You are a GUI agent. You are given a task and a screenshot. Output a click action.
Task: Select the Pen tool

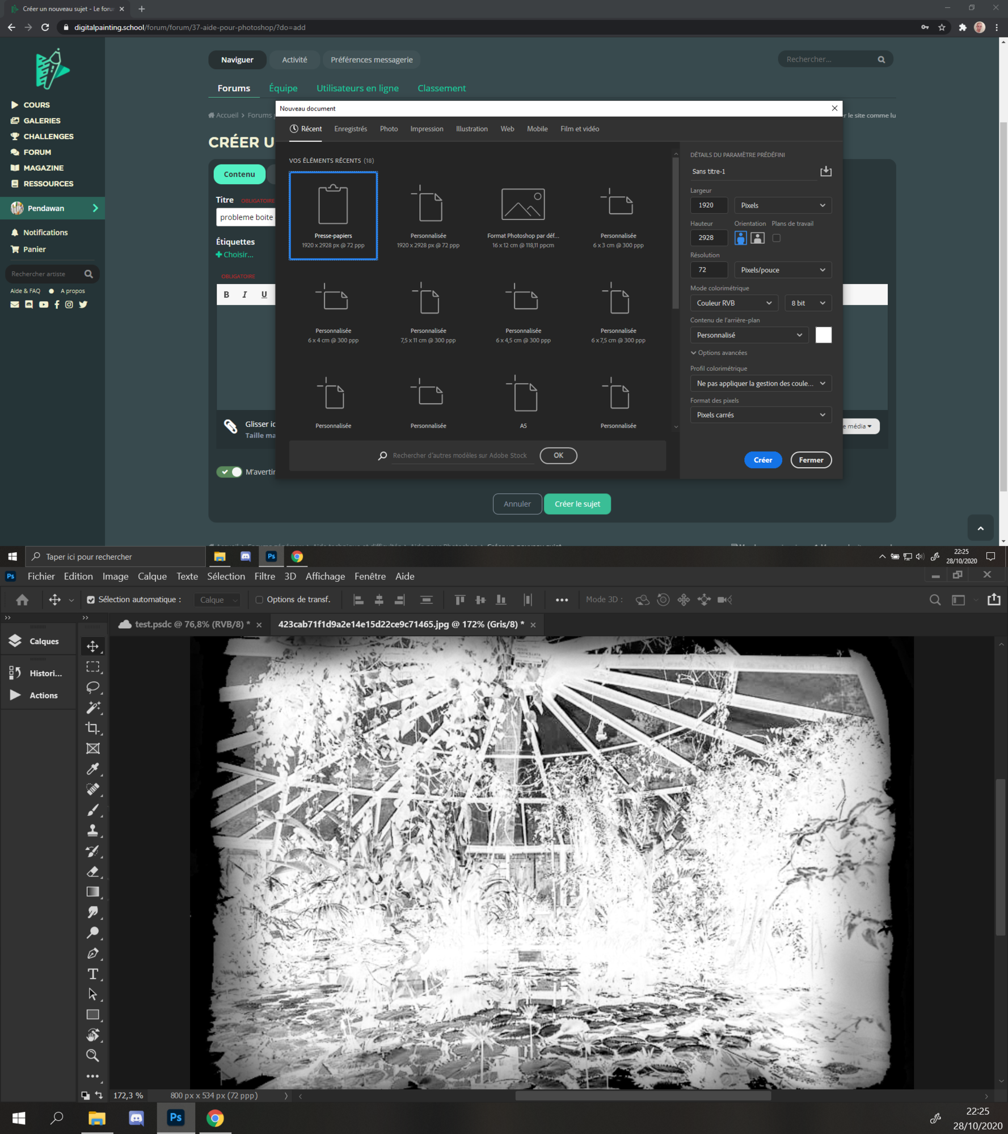point(92,953)
